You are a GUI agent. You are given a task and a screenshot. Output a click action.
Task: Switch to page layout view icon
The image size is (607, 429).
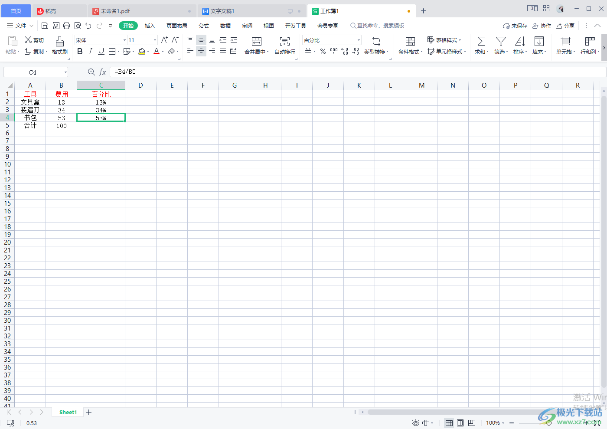click(x=460, y=422)
